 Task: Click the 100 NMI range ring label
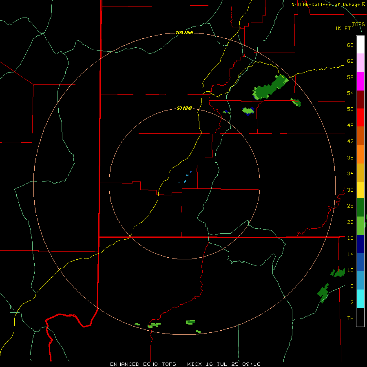click(184, 33)
